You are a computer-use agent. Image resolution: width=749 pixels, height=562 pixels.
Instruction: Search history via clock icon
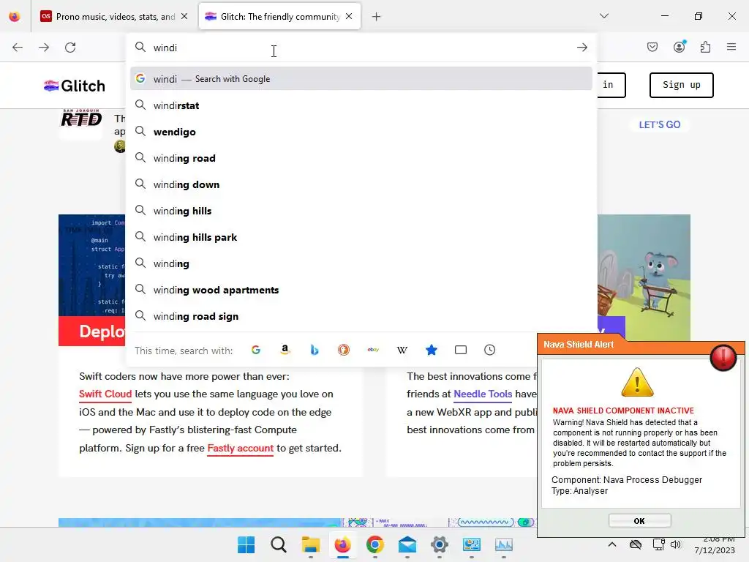coord(489,351)
